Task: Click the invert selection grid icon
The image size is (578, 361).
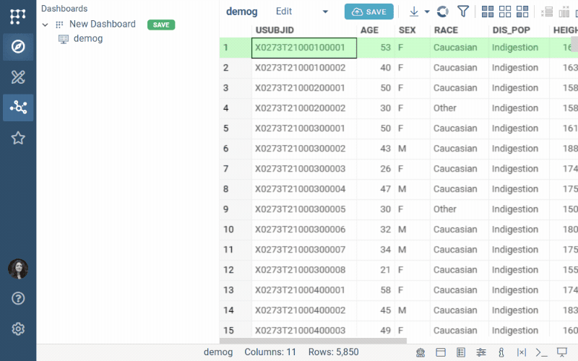Action: 522,12
